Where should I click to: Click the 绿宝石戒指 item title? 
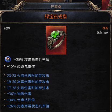(56, 17)
